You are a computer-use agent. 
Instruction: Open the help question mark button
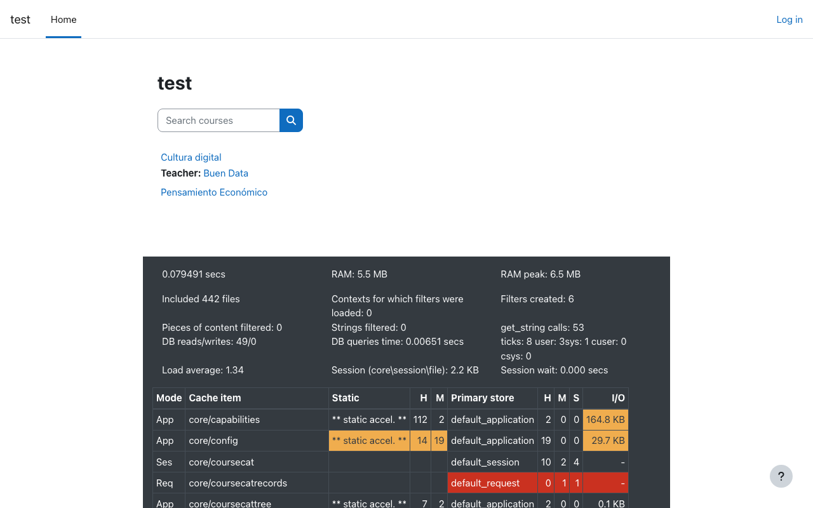point(781,476)
